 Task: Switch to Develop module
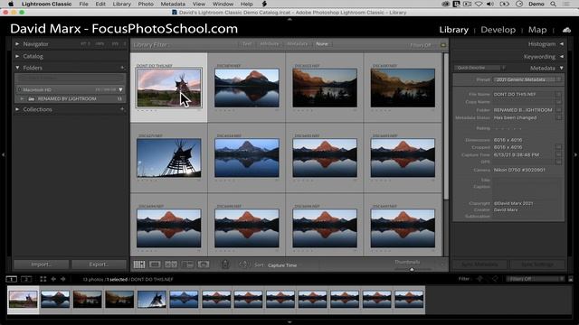pyautogui.click(x=498, y=30)
